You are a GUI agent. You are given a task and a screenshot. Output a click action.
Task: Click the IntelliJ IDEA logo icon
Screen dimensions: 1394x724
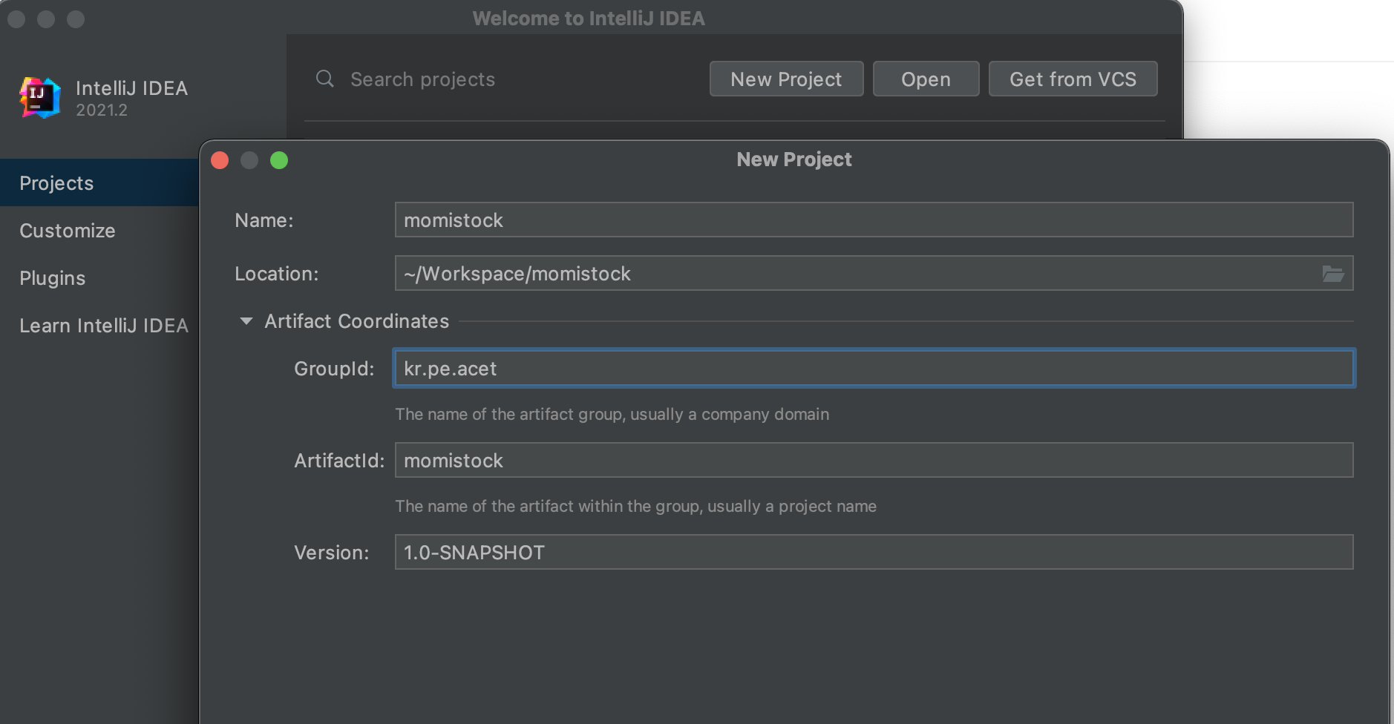coord(40,98)
